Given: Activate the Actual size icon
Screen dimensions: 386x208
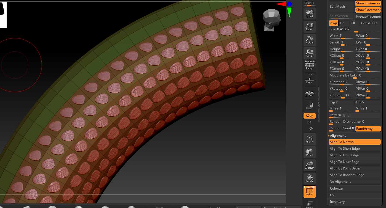Looking at the screenshot, I should coord(309,40).
